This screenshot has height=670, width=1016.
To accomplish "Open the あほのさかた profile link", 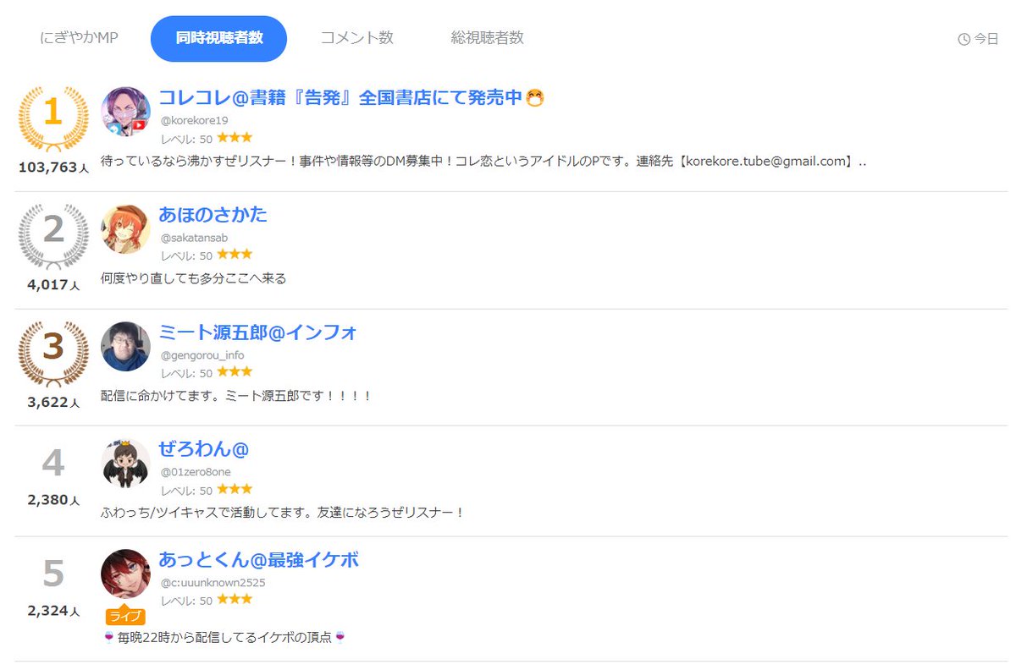I will click(213, 215).
